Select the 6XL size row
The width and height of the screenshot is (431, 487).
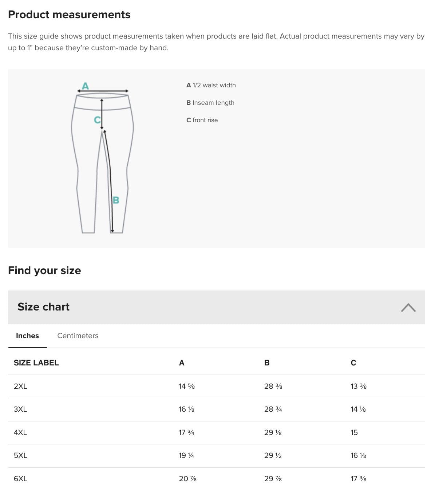point(21,478)
